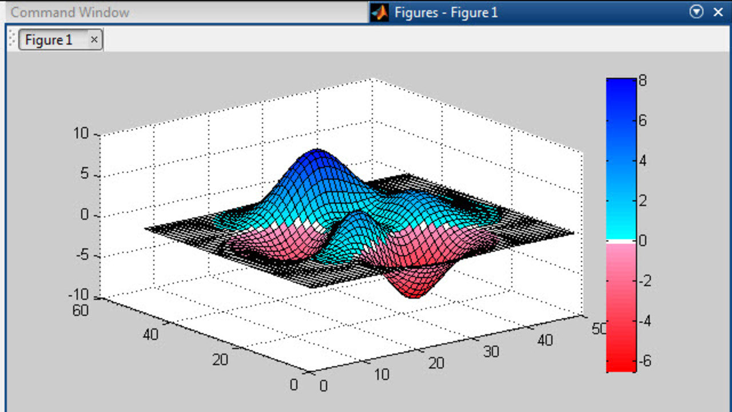Select the white band at colorbar zero

tap(621, 241)
